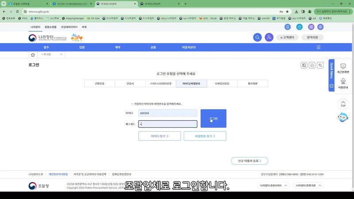This screenshot has width=354, height=199.
Task: Click the 신규 이용자 등록 button
Action: point(250,161)
